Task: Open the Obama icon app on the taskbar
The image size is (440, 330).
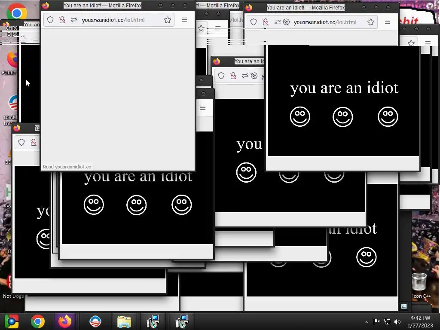Action: tap(95, 321)
